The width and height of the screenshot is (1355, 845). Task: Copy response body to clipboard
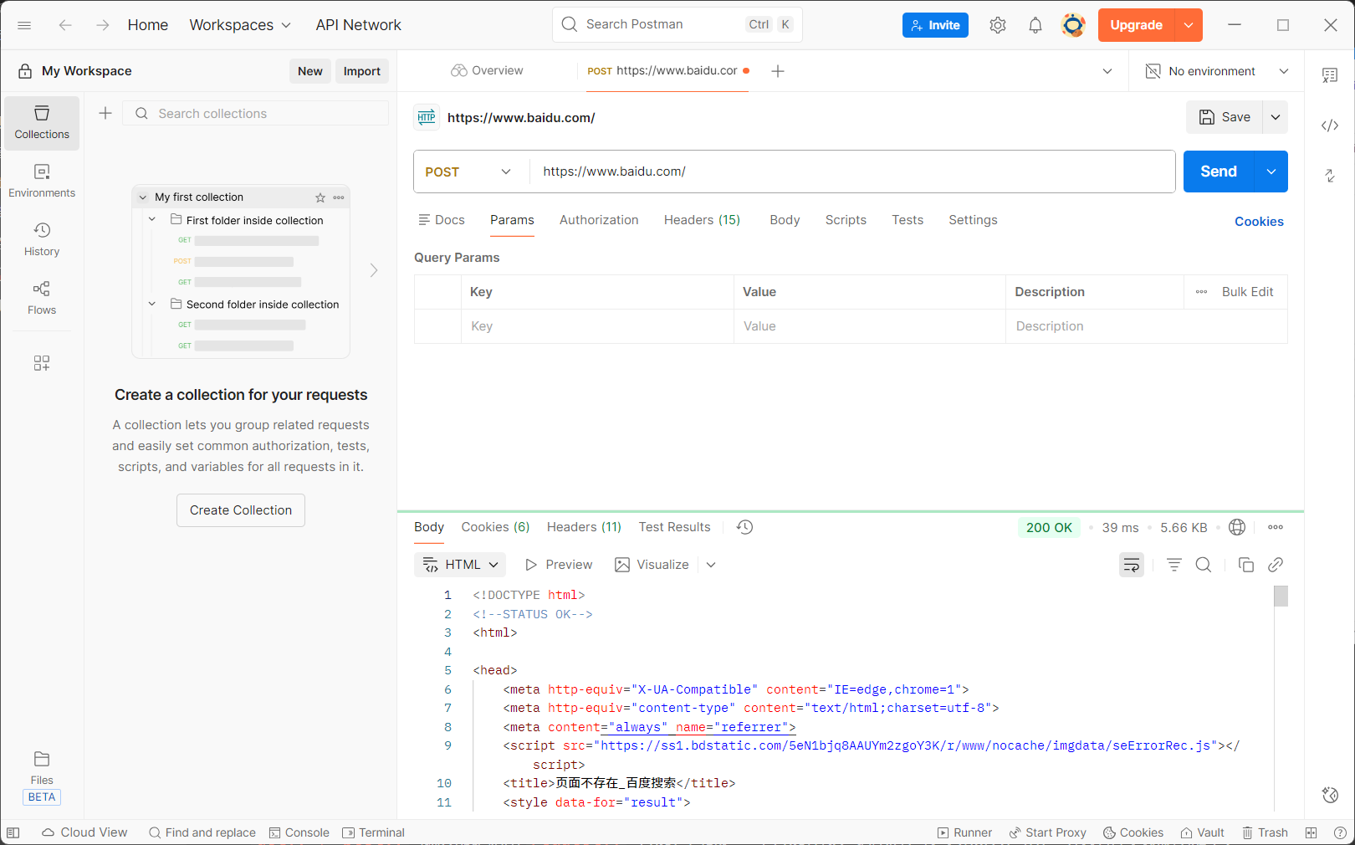(1246, 565)
